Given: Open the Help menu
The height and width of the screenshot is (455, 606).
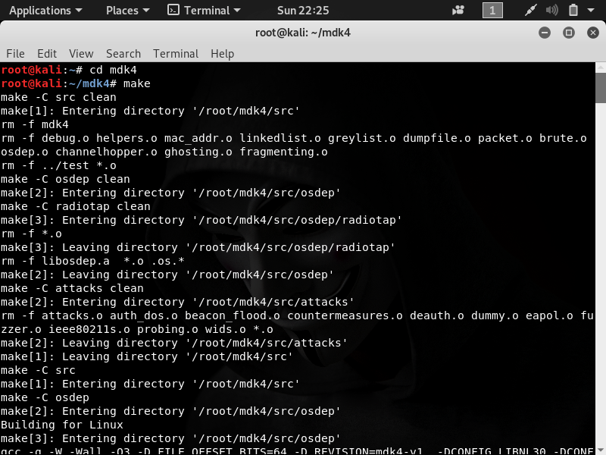Looking at the screenshot, I should coord(222,53).
